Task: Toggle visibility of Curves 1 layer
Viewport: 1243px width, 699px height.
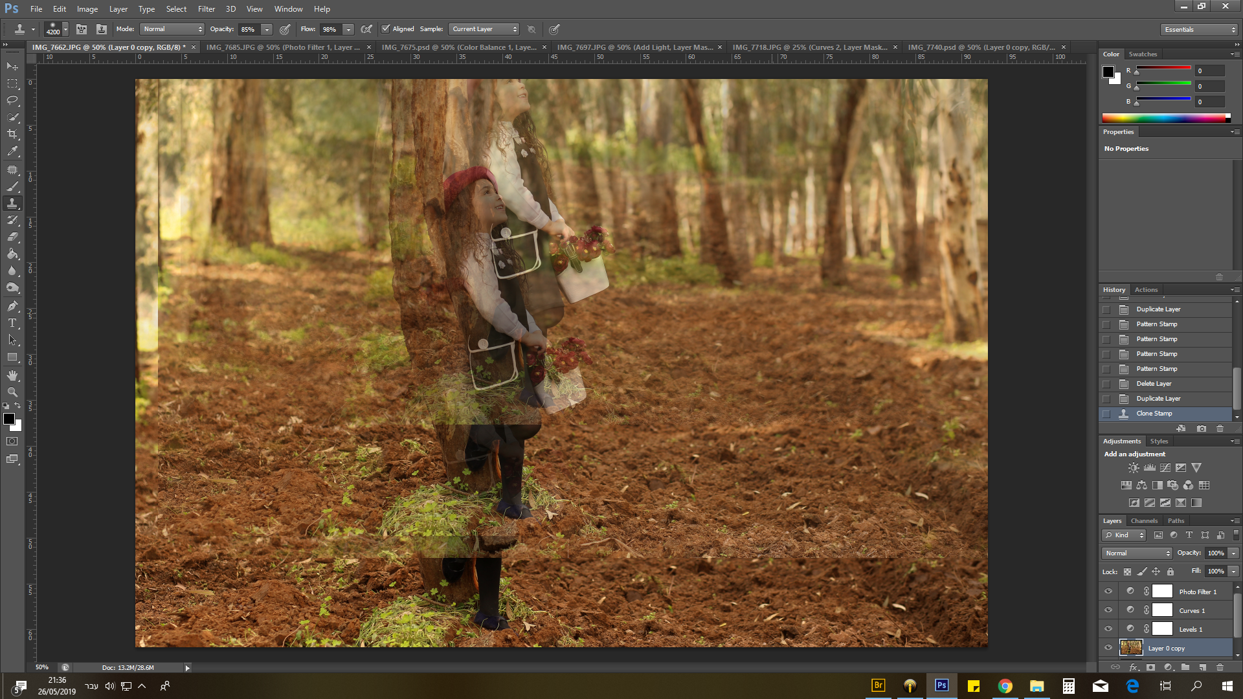Action: [x=1108, y=610]
